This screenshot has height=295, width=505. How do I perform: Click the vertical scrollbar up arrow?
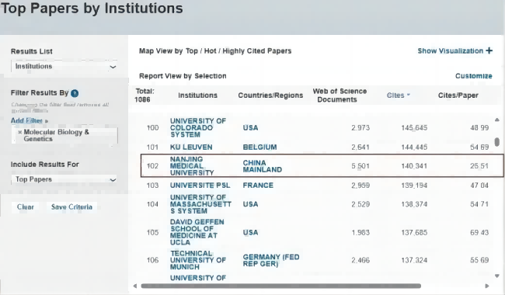coord(497,120)
